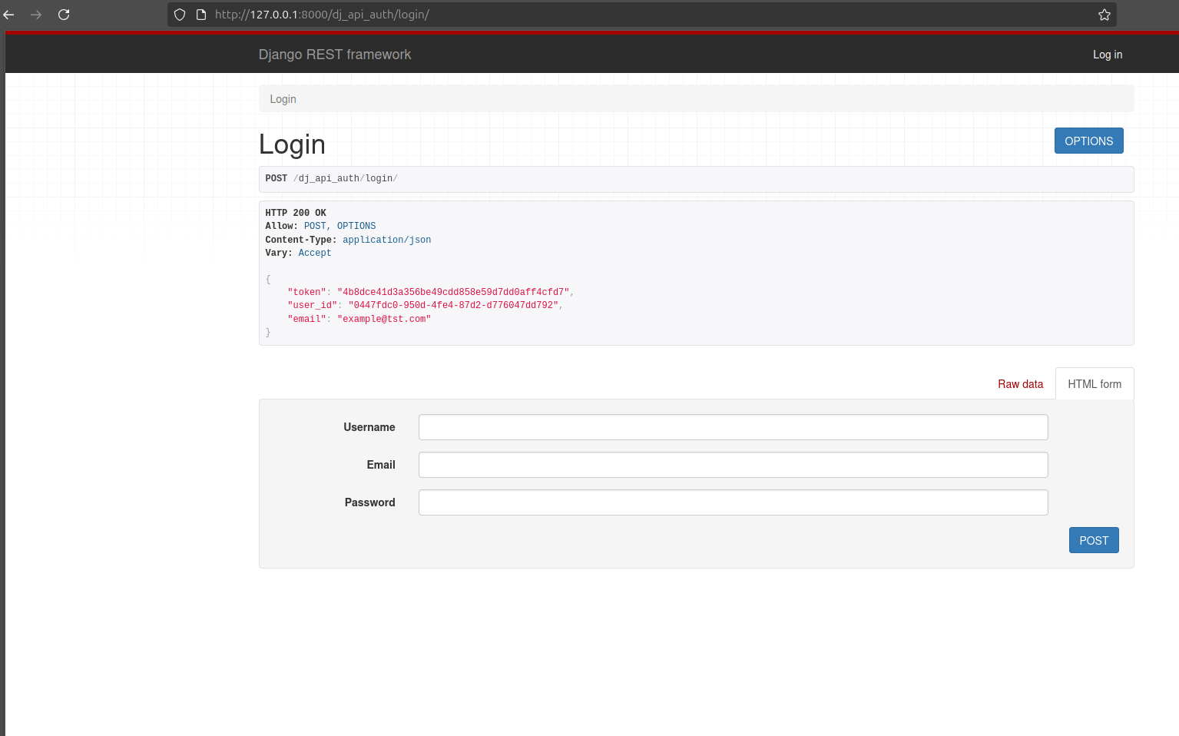Focus the Email input field
1179x736 pixels.
733,464
